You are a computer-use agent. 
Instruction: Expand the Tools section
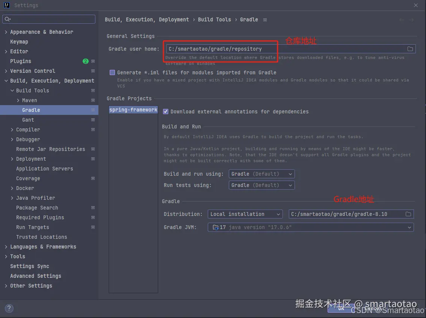[x=6, y=257]
